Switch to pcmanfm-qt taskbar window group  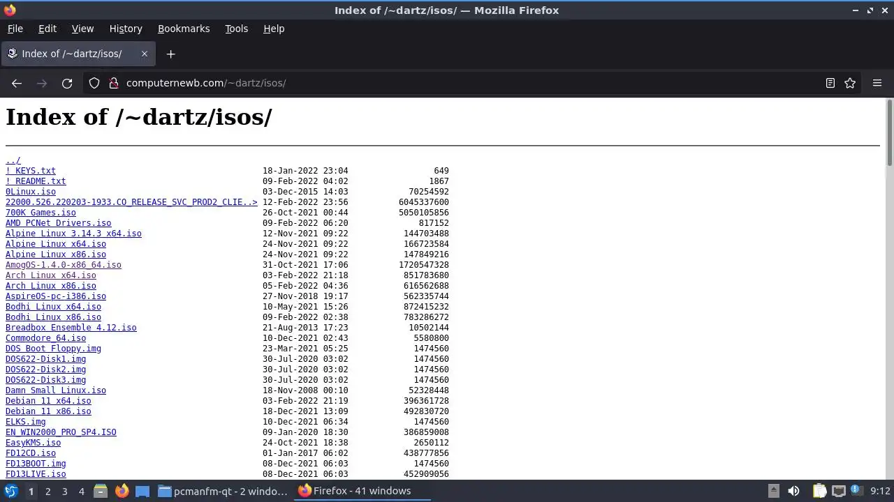[223, 491]
